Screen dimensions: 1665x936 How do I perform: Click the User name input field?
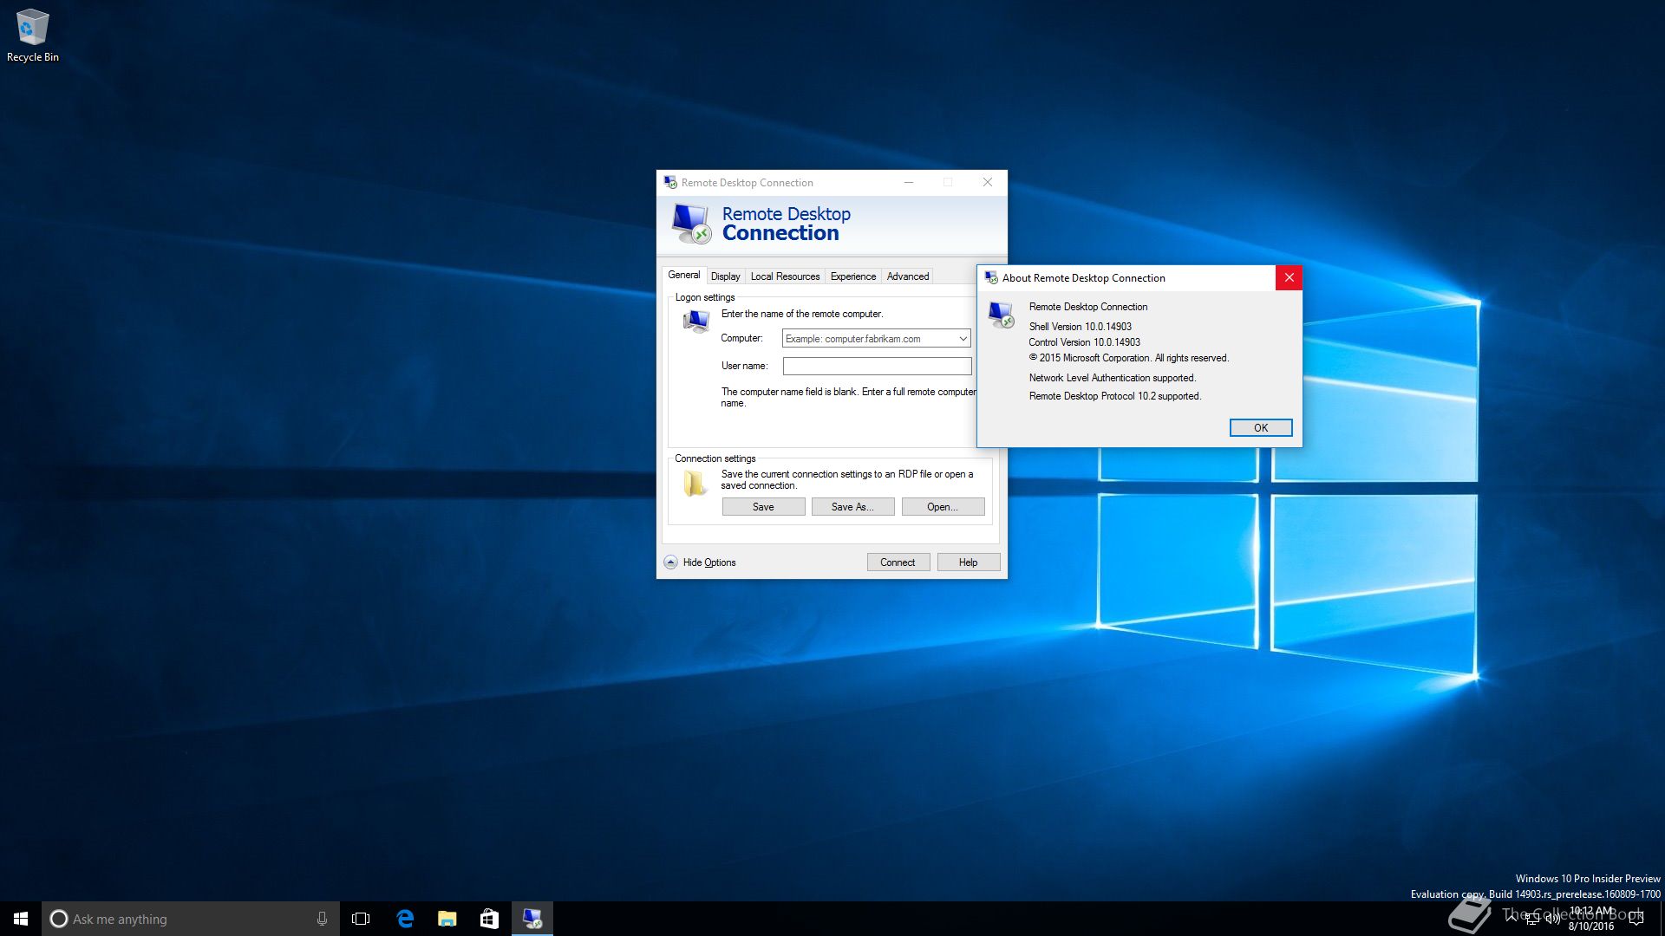[877, 367]
